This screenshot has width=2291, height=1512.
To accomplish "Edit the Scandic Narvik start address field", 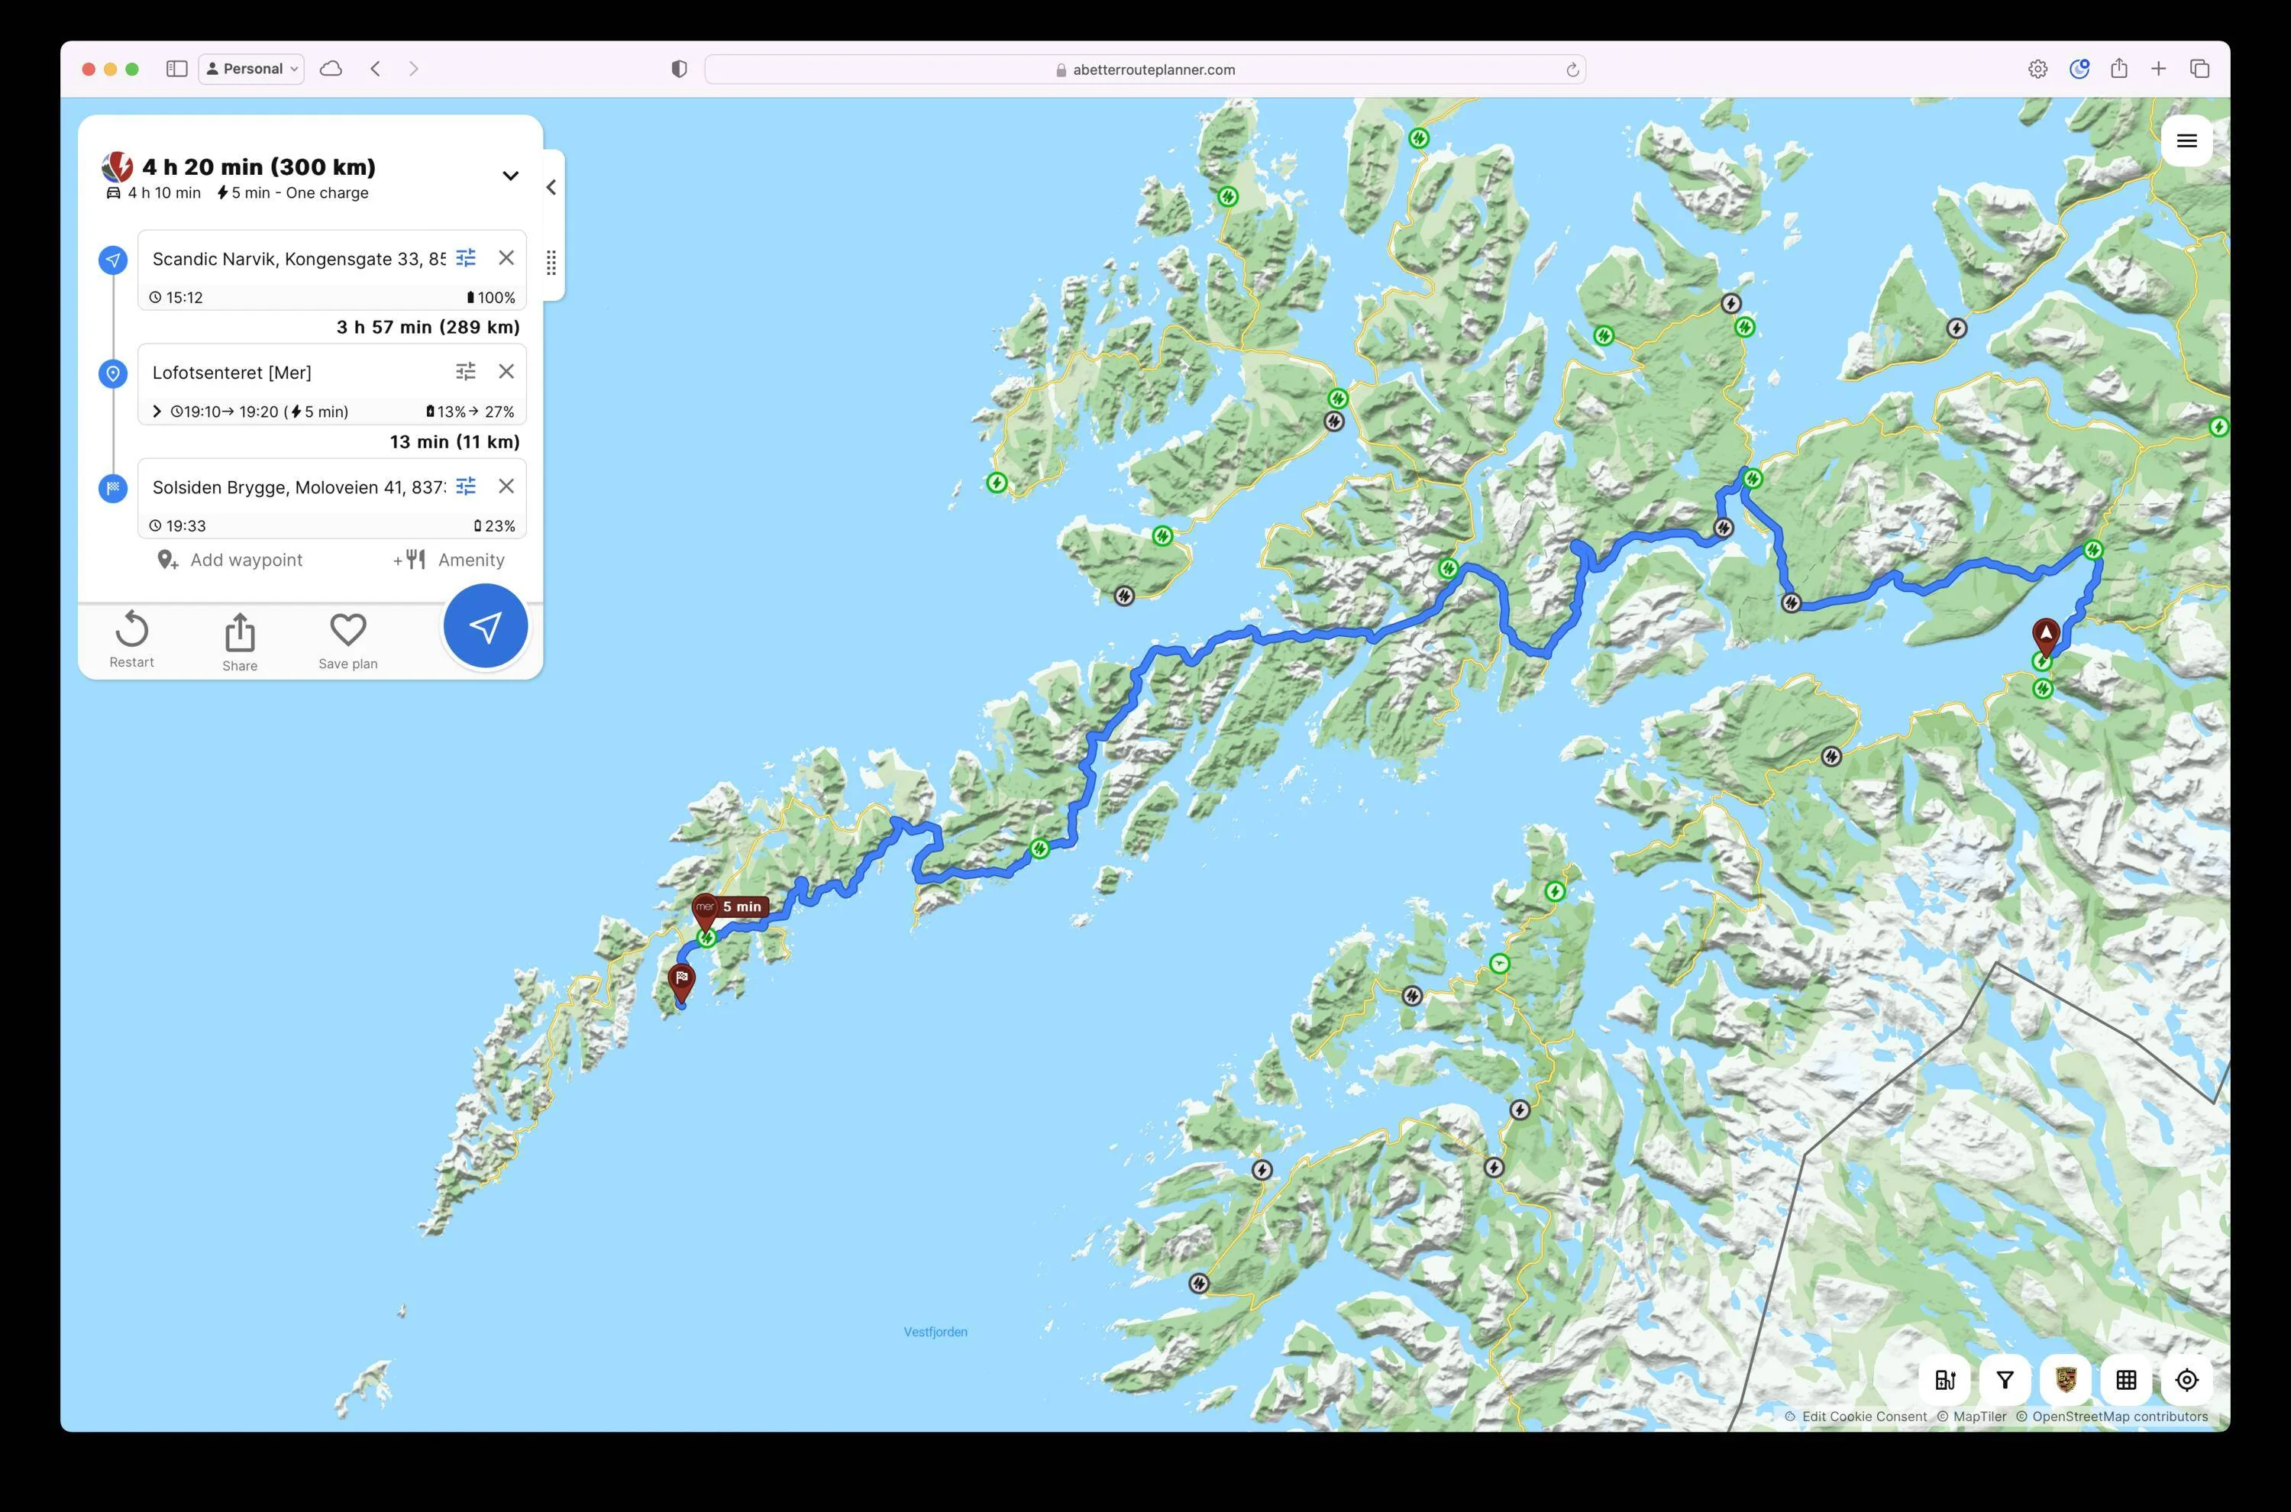I will coord(299,258).
